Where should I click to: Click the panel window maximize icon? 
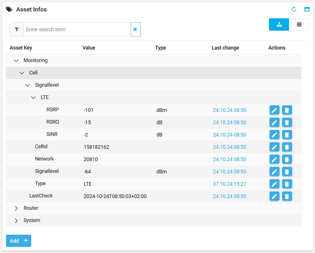click(x=307, y=9)
